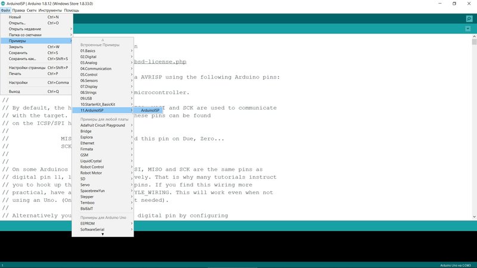Expand the 04.Communication examples submenu
477x268 pixels.
(x=97, y=68)
